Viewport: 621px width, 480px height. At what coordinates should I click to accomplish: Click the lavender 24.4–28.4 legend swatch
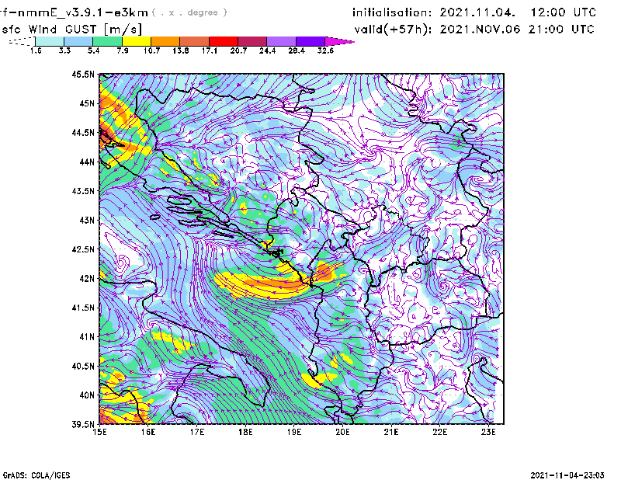(281, 41)
